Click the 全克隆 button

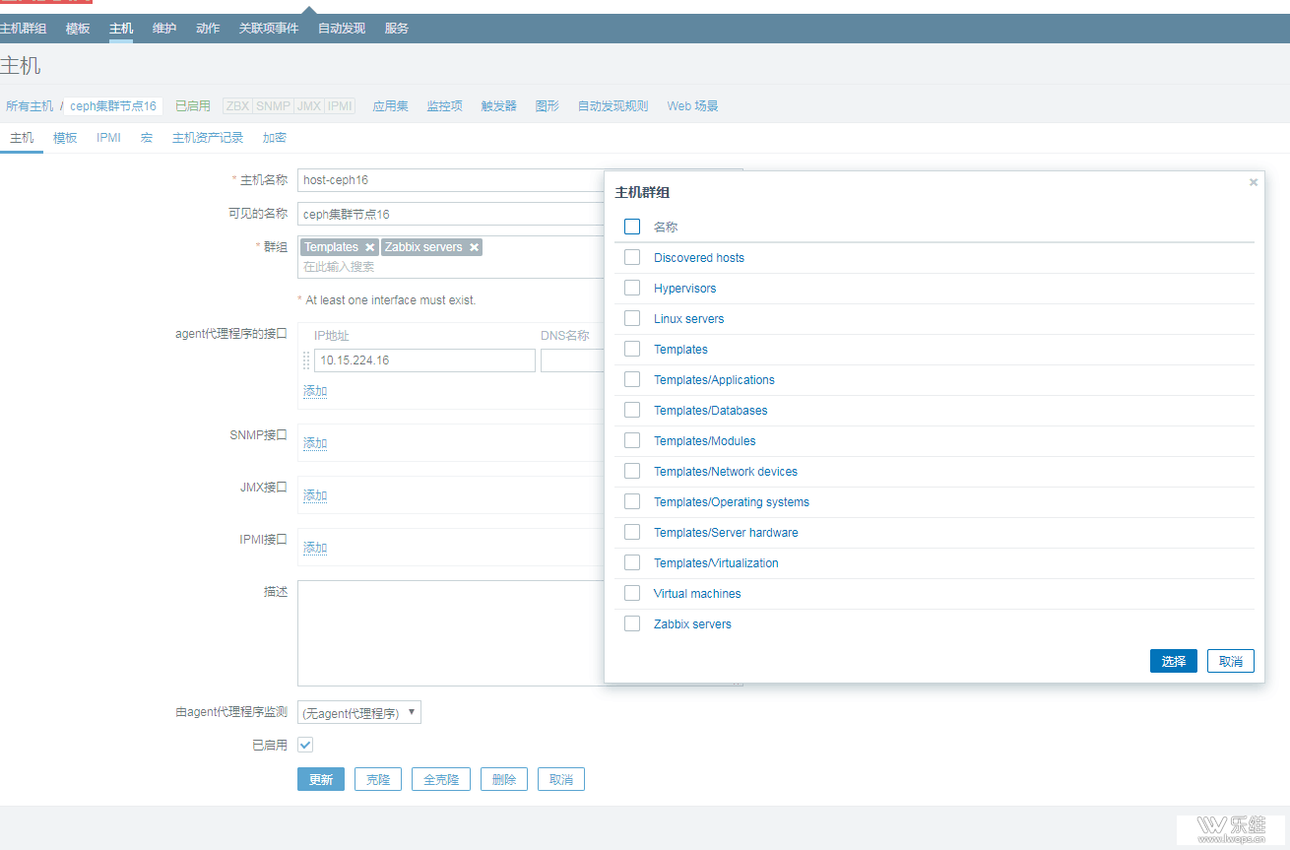tap(441, 779)
